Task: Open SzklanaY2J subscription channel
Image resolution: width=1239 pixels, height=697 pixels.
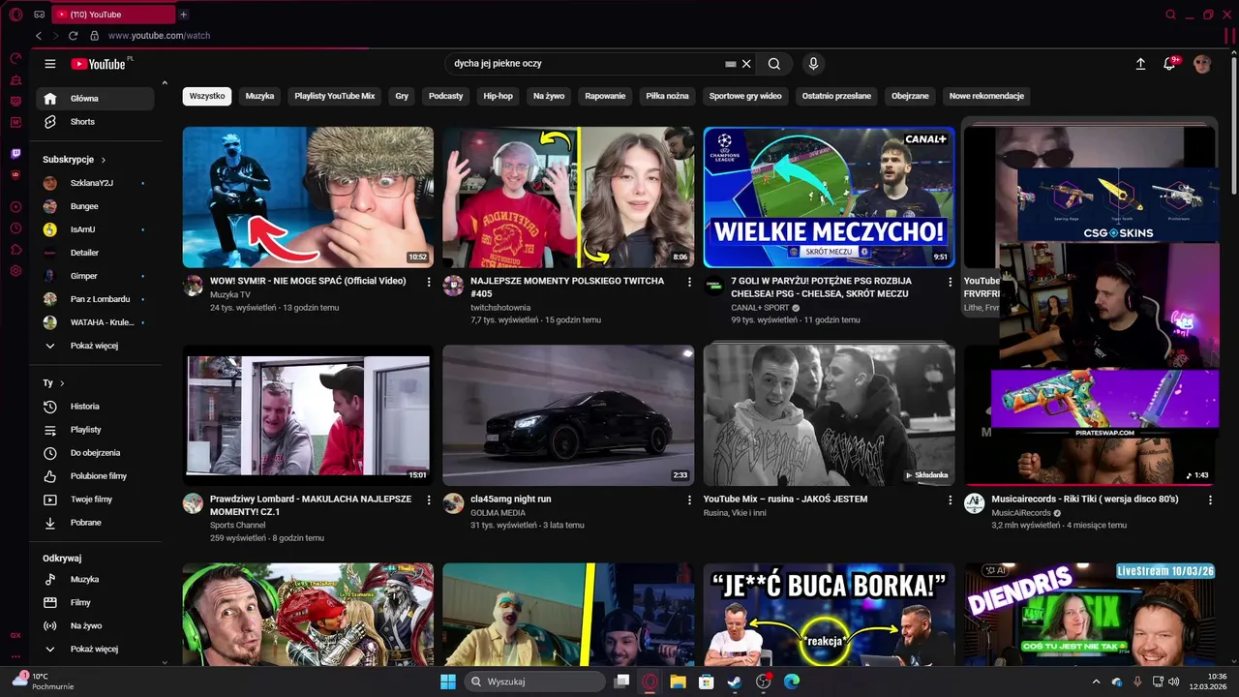Action: click(95, 183)
